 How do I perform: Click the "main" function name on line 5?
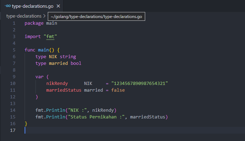[x=44, y=50]
